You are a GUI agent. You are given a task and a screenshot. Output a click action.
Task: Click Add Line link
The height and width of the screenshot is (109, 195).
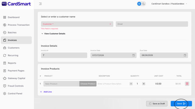(x=46, y=92)
